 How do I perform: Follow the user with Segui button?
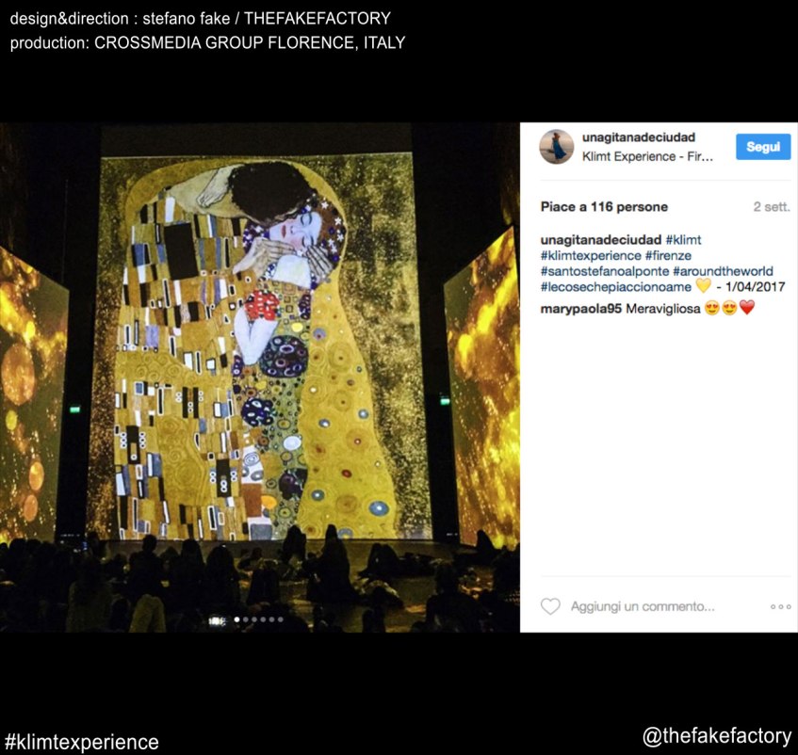[763, 147]
